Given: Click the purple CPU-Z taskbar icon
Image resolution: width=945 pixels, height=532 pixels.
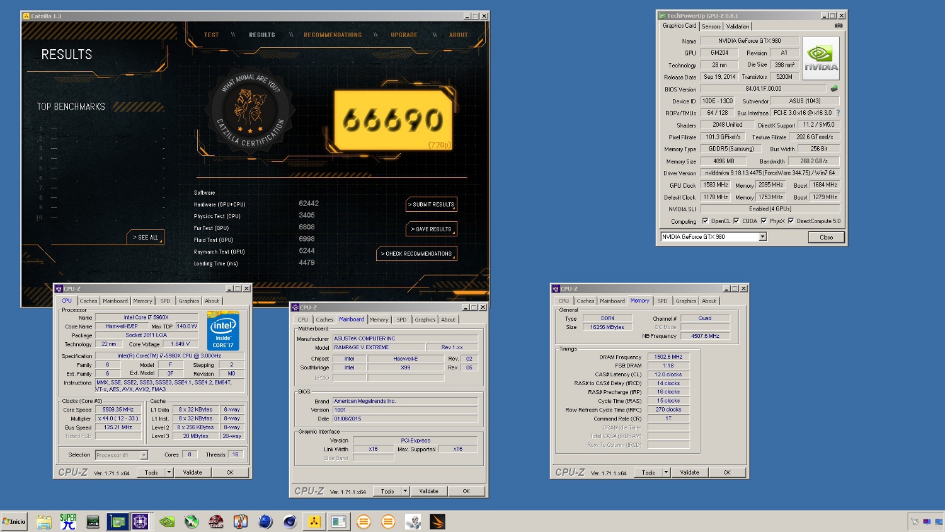Looking at the screenshot, I should [140, 521].
